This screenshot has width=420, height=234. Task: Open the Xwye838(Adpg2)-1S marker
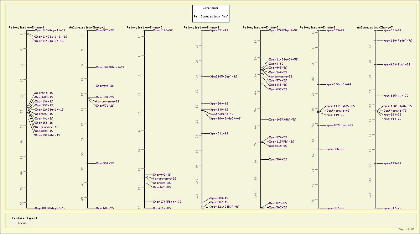[50, 208]
